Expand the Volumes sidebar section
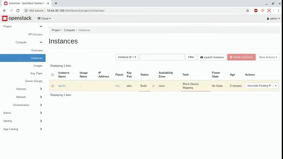Viewport: 283px width, 159px height. 41,89
